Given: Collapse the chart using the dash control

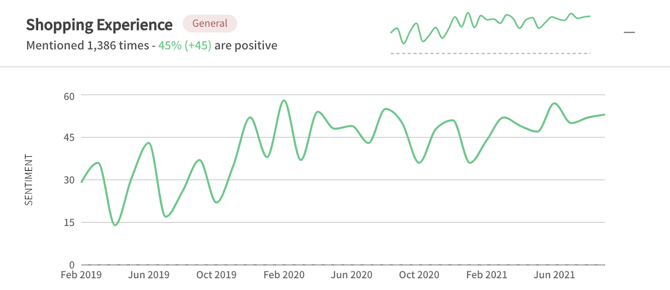Looking at the screenshot, I should coord(629,32).
